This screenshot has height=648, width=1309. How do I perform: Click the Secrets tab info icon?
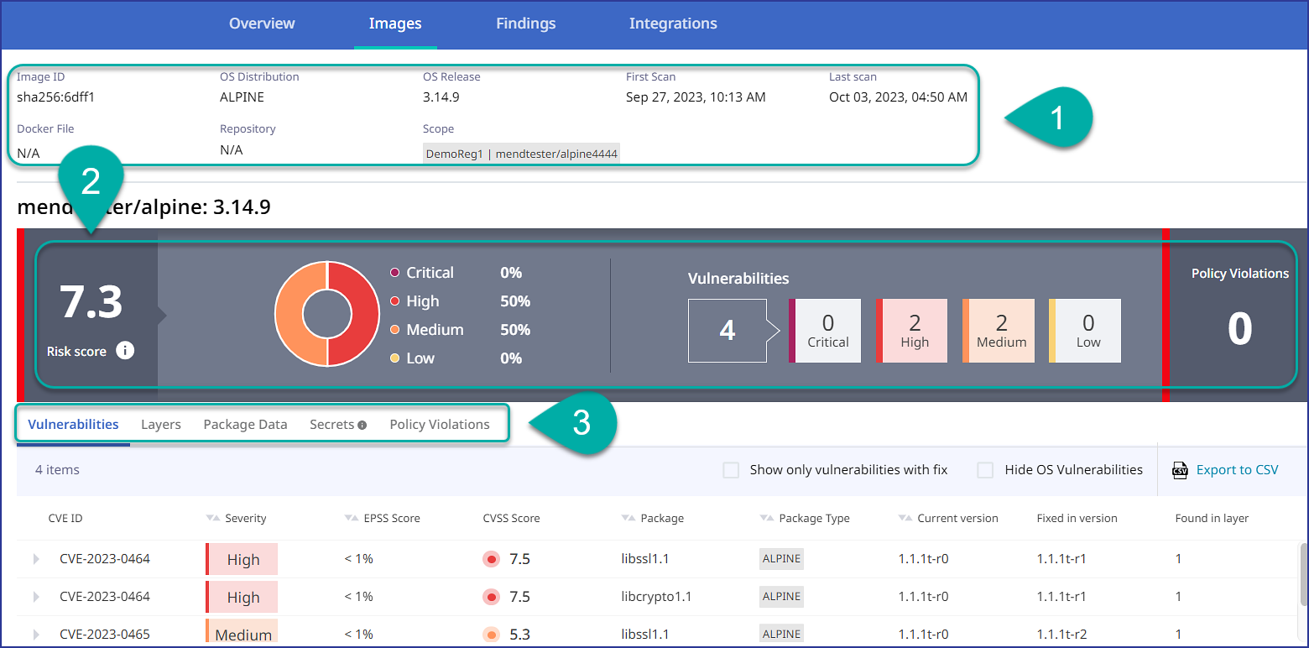(x=362, y=426)
